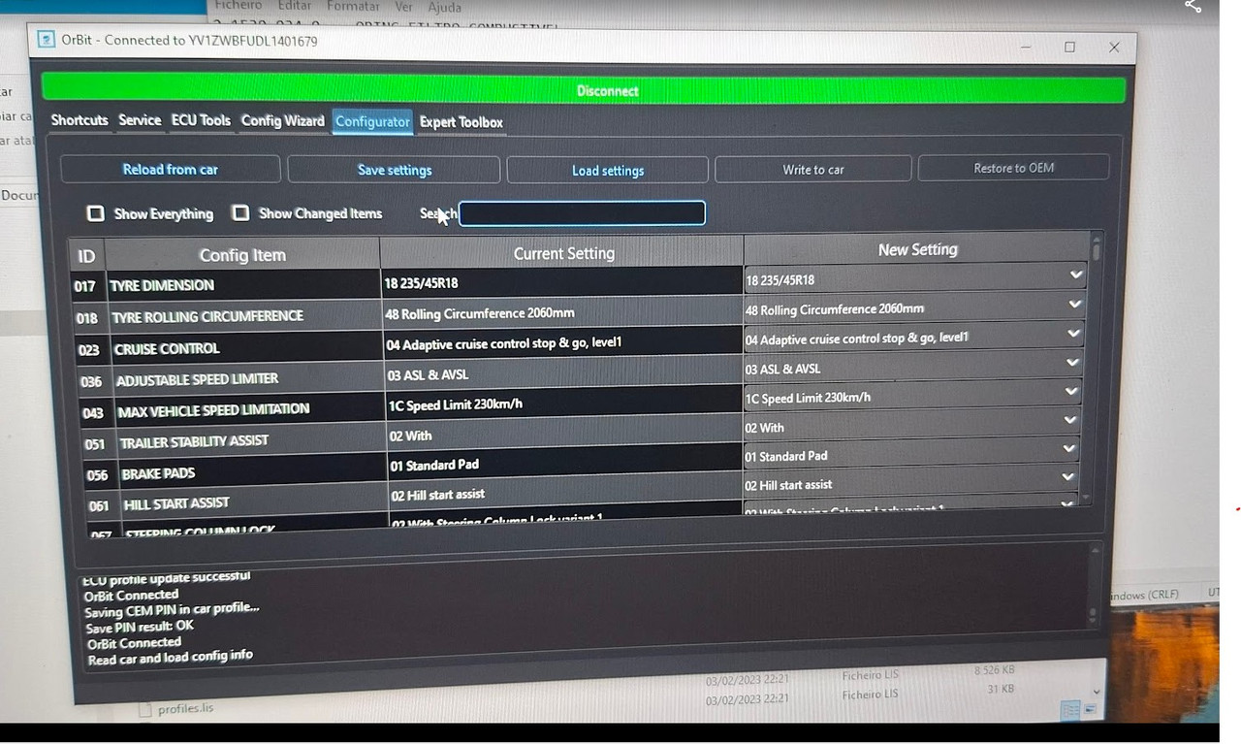Open Hill Start Assist new setting dropdown
The height and width of the screenshot is (744, 1241).
click(1068, 477)
